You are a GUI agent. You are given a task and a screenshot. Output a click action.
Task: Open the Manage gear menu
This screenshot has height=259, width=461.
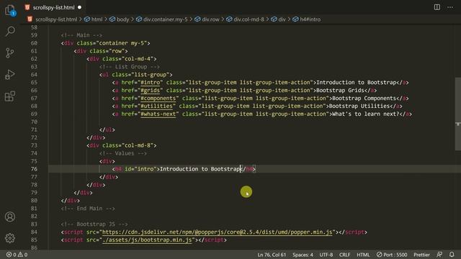(10, 238)
